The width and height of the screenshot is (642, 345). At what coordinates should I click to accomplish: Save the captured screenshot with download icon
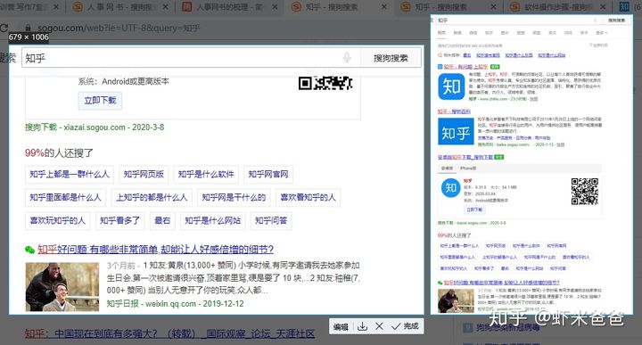point(362,326)
